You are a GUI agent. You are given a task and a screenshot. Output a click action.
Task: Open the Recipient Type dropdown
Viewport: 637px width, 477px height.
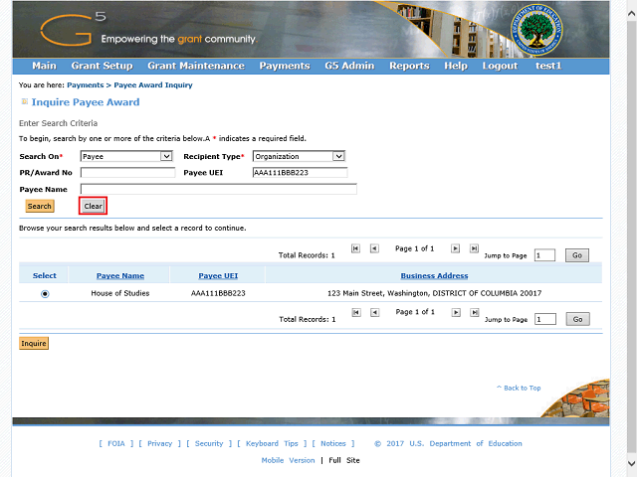pyautogui.click(x=299, y=156)
